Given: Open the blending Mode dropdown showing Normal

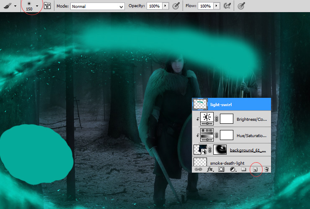Looking at the screenshot, I should [98, 6].
